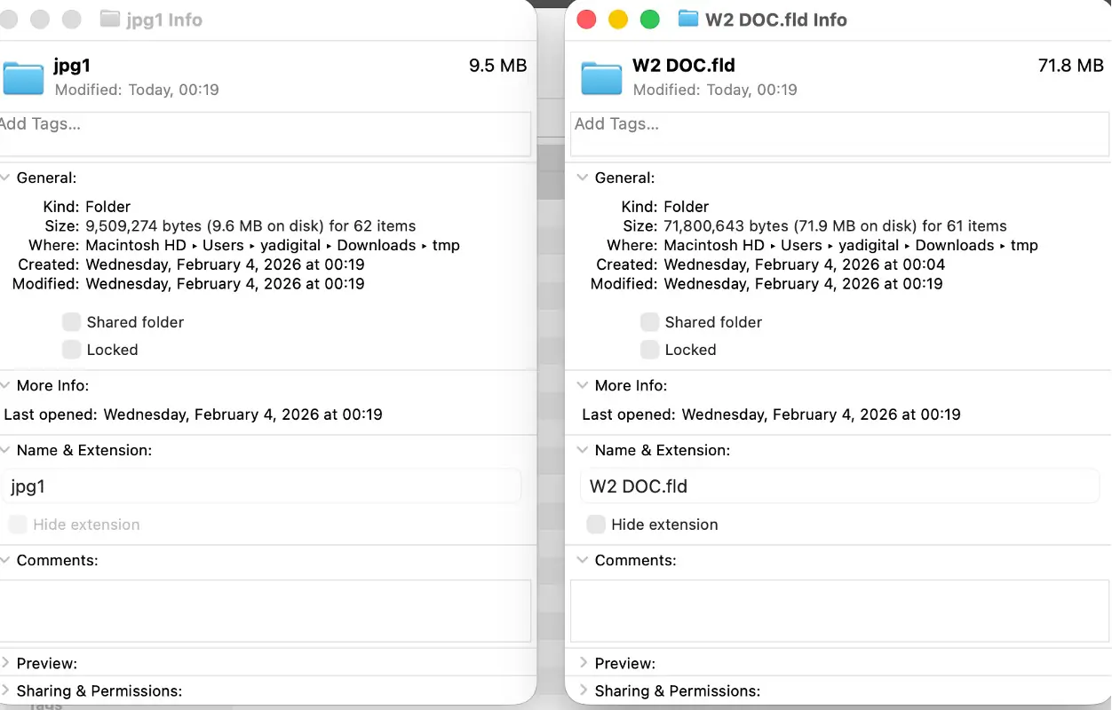The height and width of the screenshot is (710, 1112).
Task: Click the 71.8 MB size label
Action: (x=1071, y=66)
